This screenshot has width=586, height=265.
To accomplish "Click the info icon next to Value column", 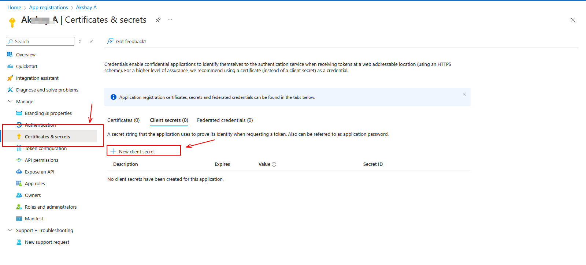I will pyautogui.click(x=274, y=164).
